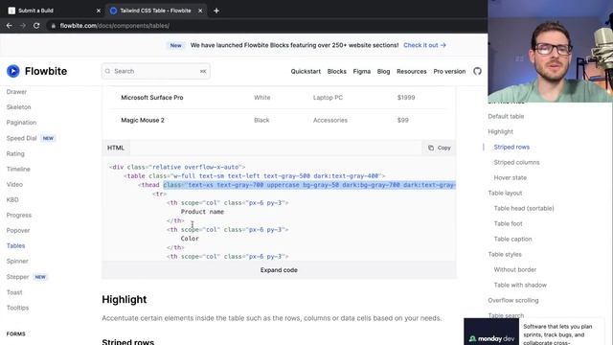Jump to Highlight in table of contents
Screen dimensions: 613x345
point(500,131)
